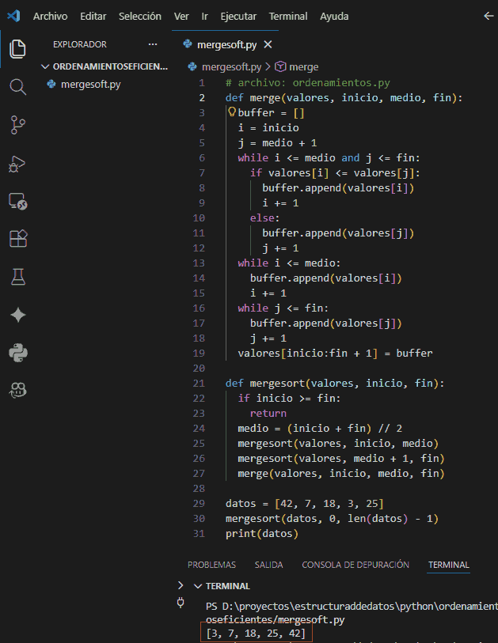498x643 pixels.
Task: Close the mergesoft.py editor tab
Action: click(268, 44)
